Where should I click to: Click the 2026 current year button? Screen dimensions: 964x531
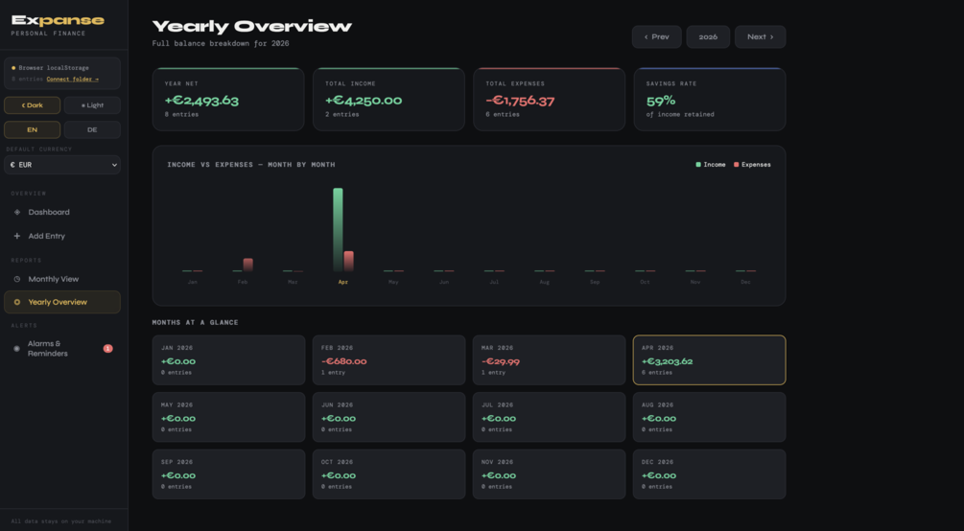[708, 36]
